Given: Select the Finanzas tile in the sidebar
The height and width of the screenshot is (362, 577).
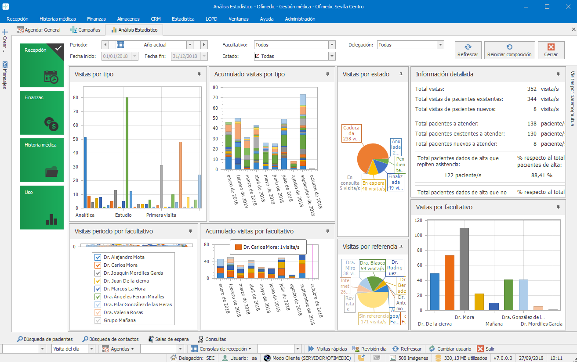Looking at the screenshot, I should click(42, 112).
